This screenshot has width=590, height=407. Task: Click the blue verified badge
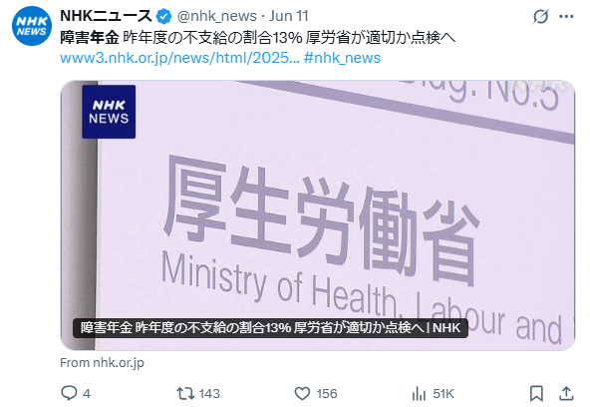click(x=164, y=16)
